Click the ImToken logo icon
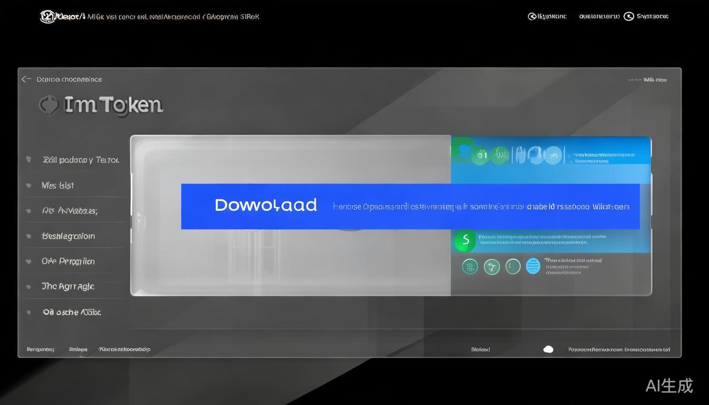 tap(49, 105)
